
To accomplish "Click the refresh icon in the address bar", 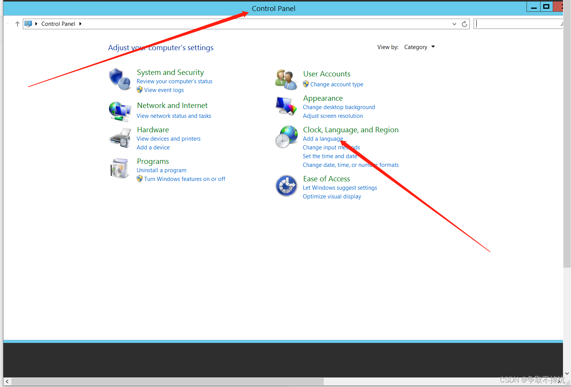I will coord(464,24).
